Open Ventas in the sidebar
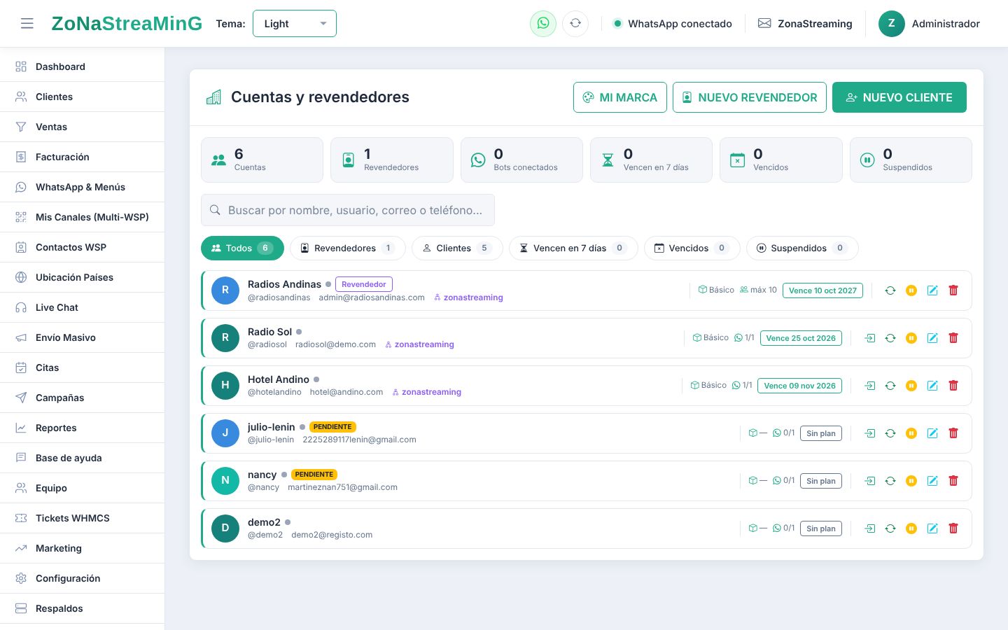This screenshot has width=1008, height=630. click(83, 127)
